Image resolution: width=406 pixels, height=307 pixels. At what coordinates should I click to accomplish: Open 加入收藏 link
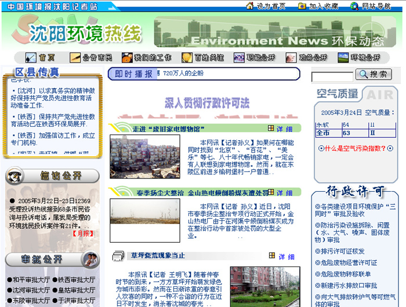tap(324, 6)
